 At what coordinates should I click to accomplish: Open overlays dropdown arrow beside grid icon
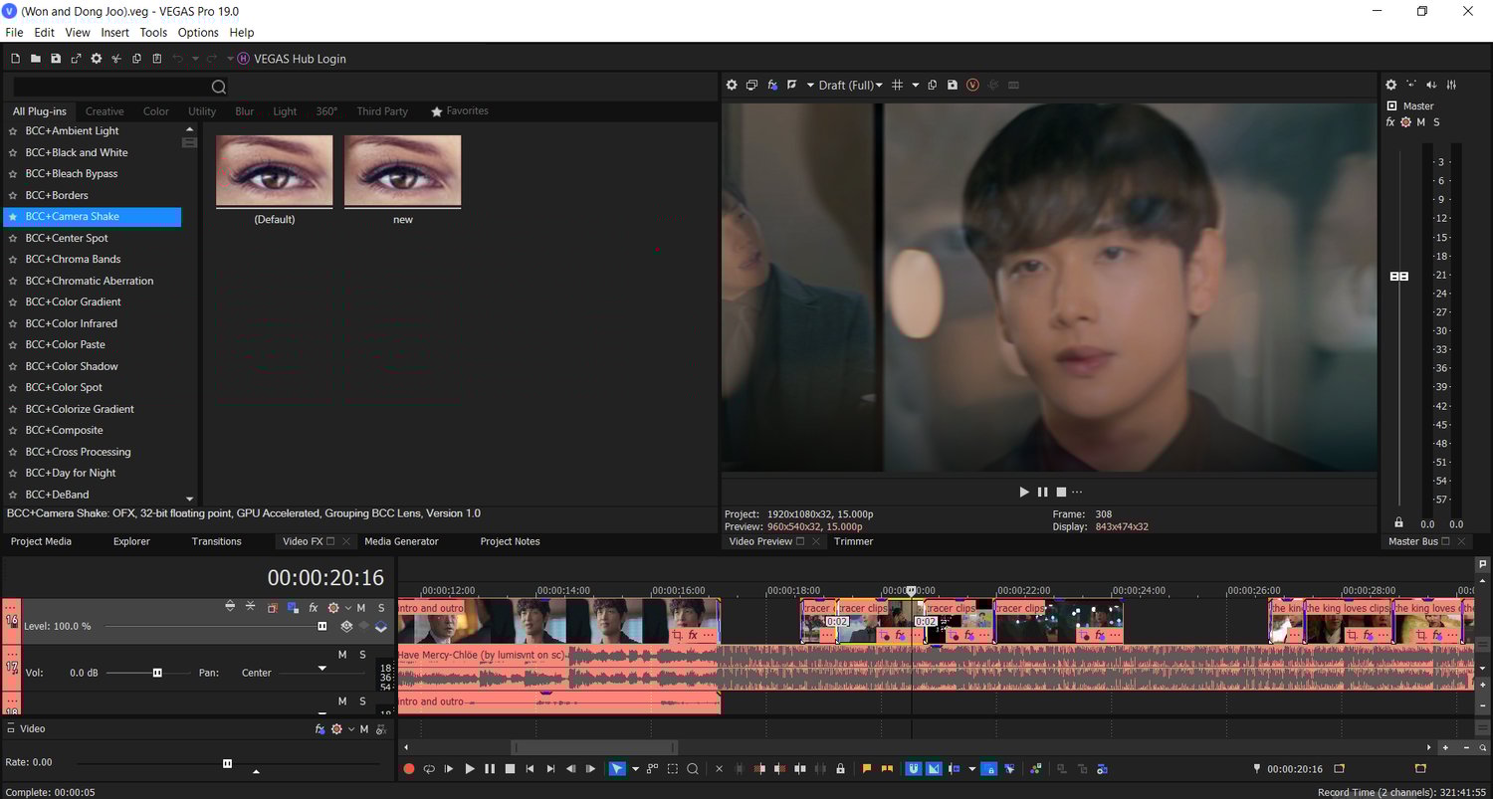[916, 86]
